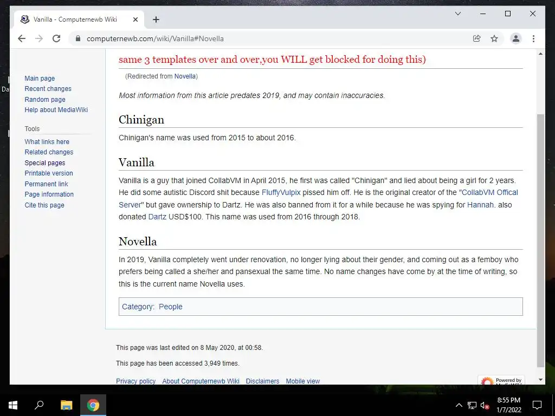
Task: Open Related changes tool
Action: point(49,152)
